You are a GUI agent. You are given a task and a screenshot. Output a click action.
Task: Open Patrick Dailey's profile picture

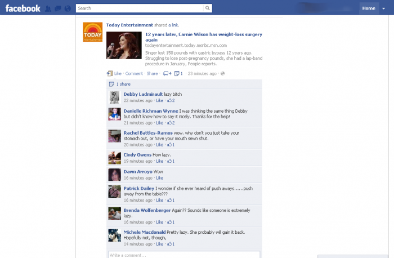[x=115, y=192]
